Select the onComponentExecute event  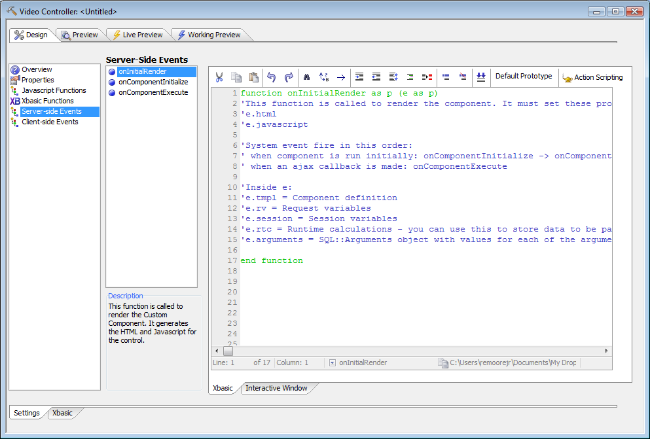coord(153,92)
